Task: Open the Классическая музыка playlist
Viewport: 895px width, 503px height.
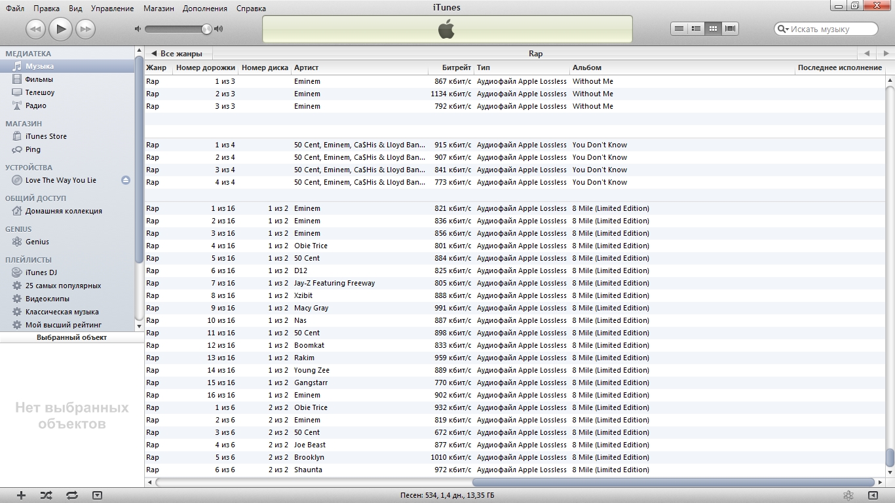Action: (67, 312)
